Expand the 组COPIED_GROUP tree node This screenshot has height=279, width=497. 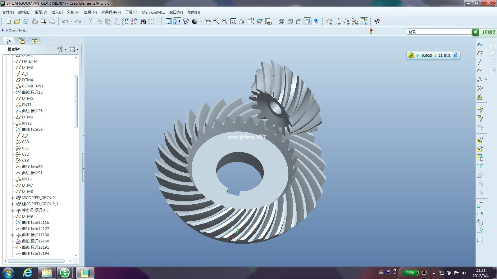(x=13, y=198)
